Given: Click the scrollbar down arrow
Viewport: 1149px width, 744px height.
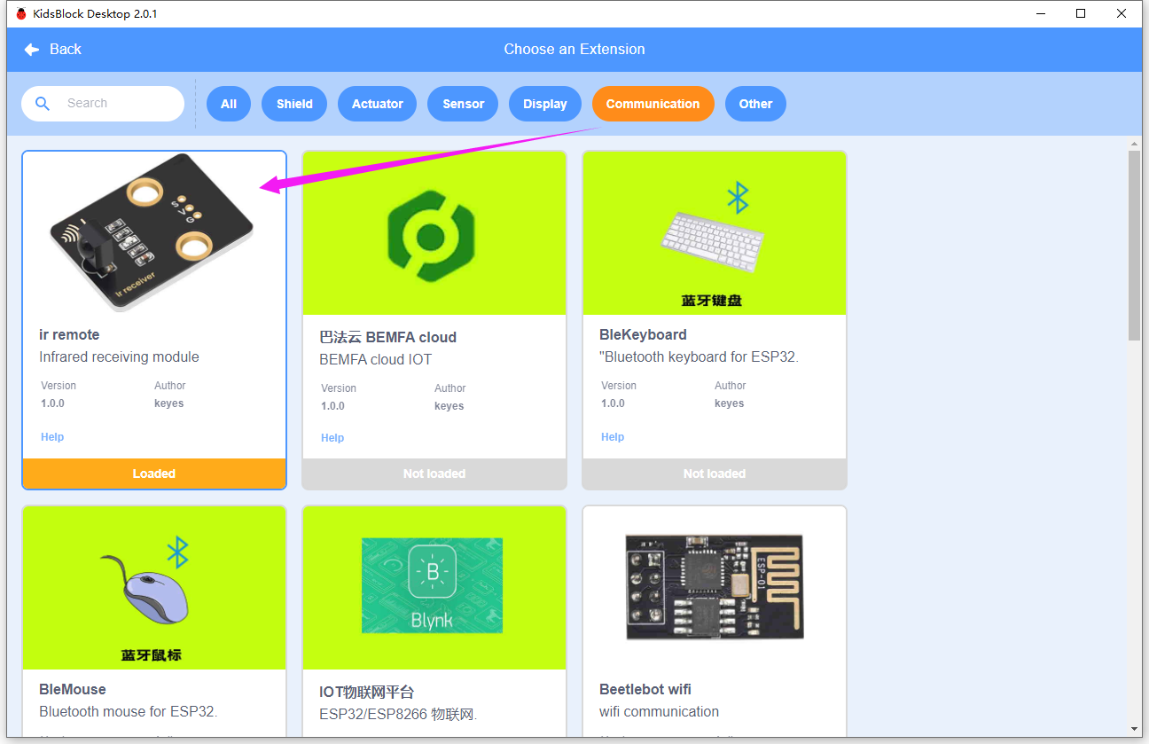Looking at the screenshot, I should click(1135, 729).
